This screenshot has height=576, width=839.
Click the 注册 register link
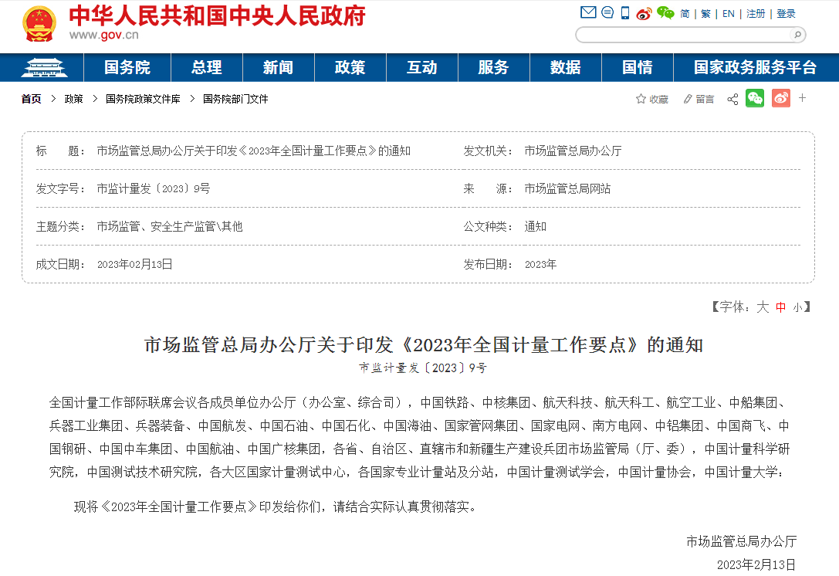tap(756, 14)
